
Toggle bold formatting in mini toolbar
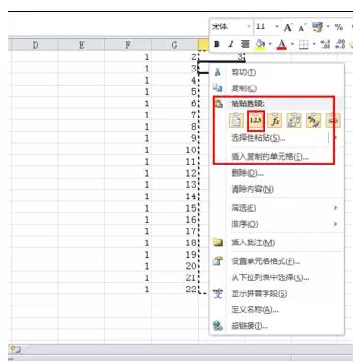coord(217,44)
